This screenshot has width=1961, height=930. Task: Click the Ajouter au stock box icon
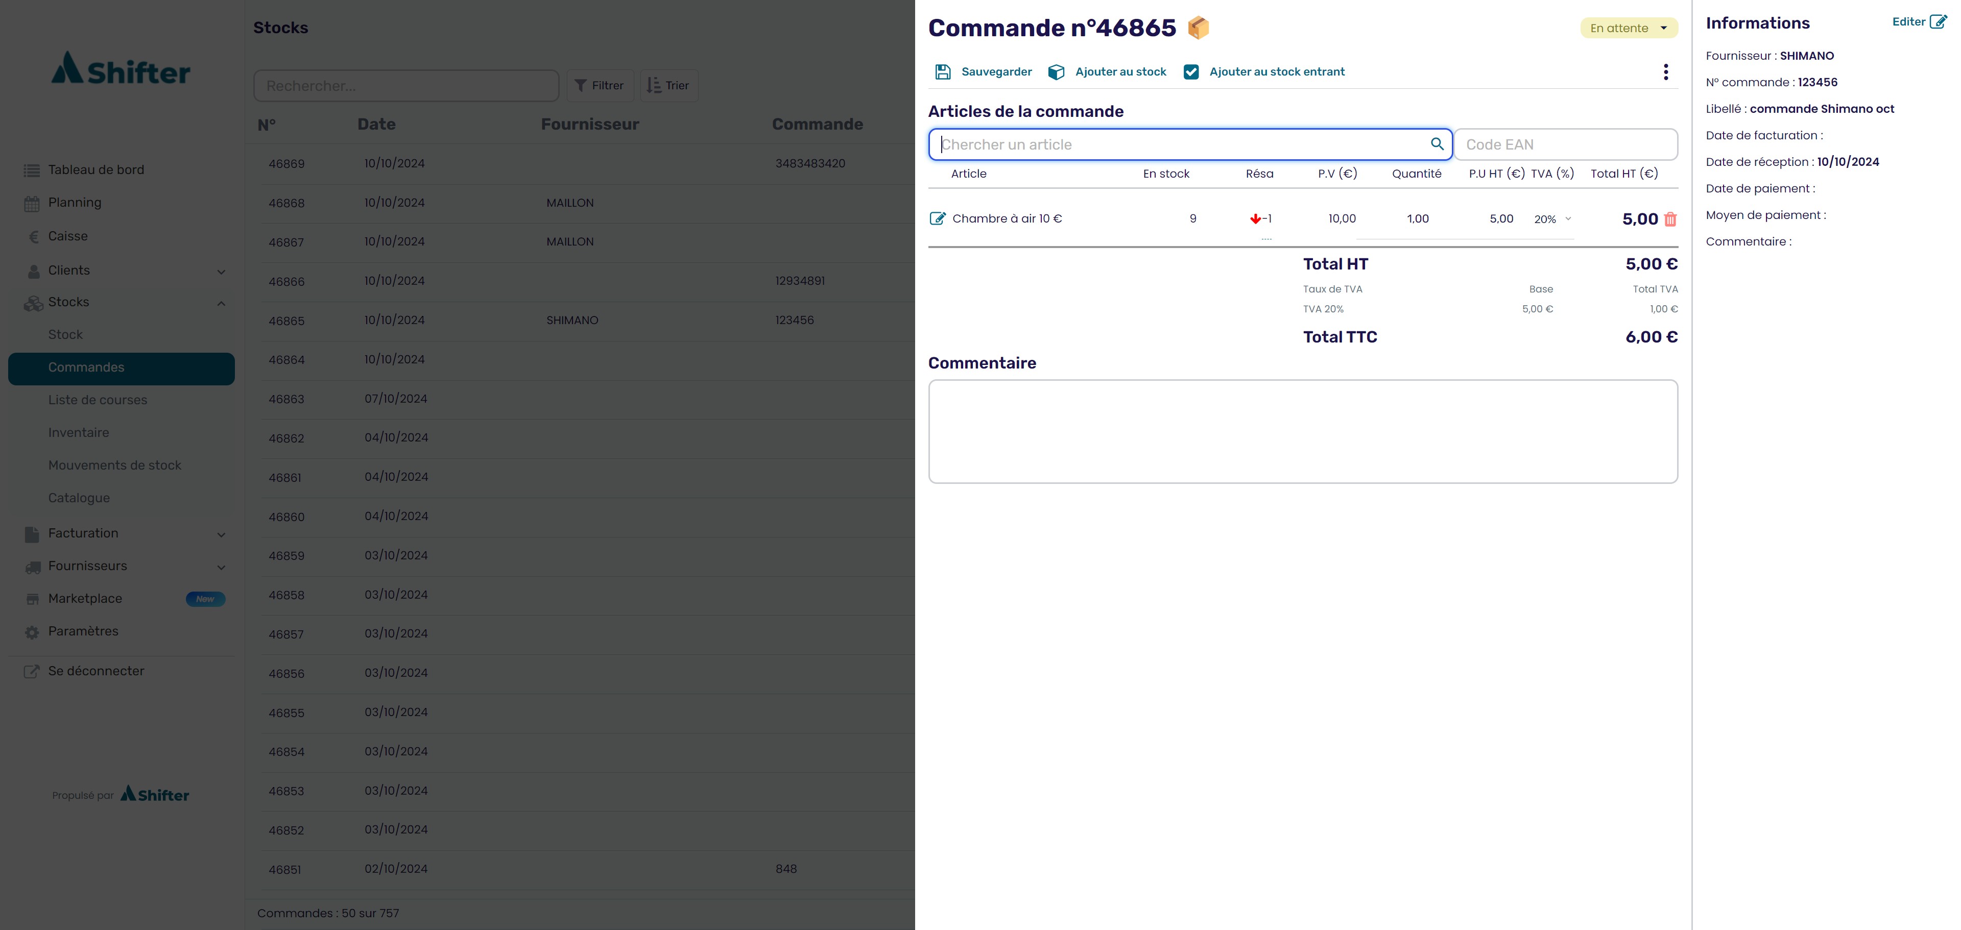tap(1056, 71)
